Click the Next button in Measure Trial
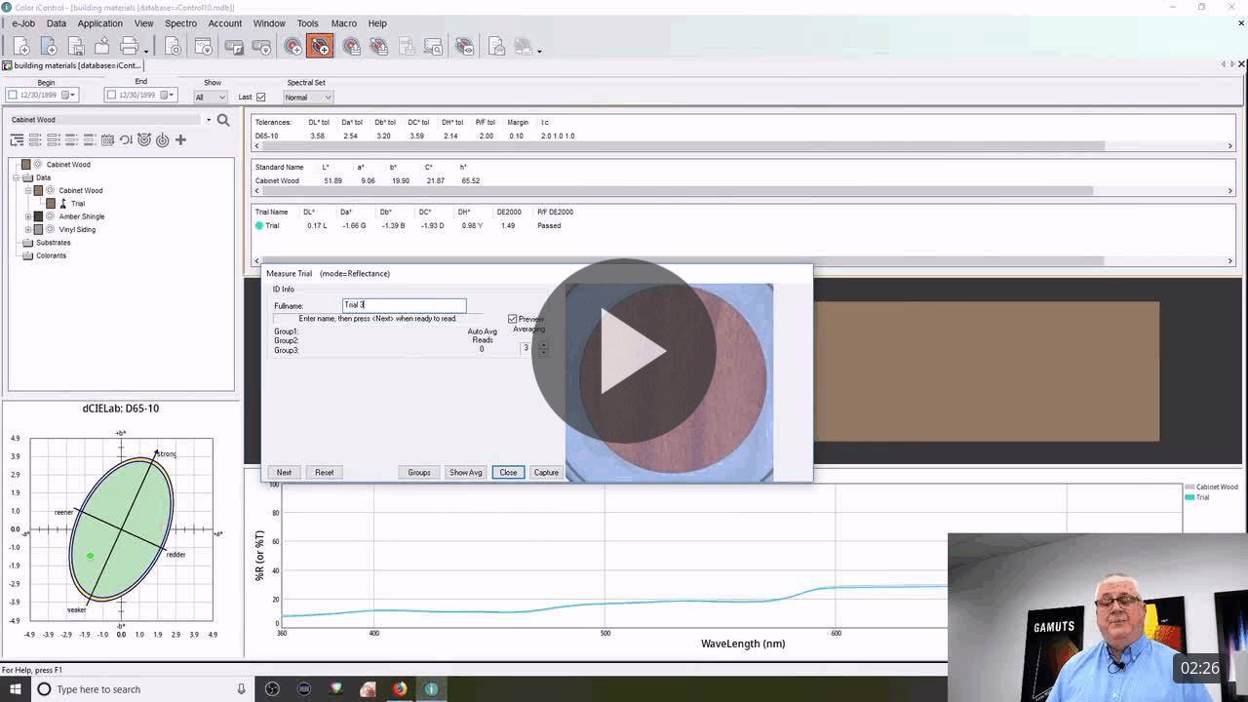The width and height of the screenshot is (1248, 702). (x=284, y=472)
